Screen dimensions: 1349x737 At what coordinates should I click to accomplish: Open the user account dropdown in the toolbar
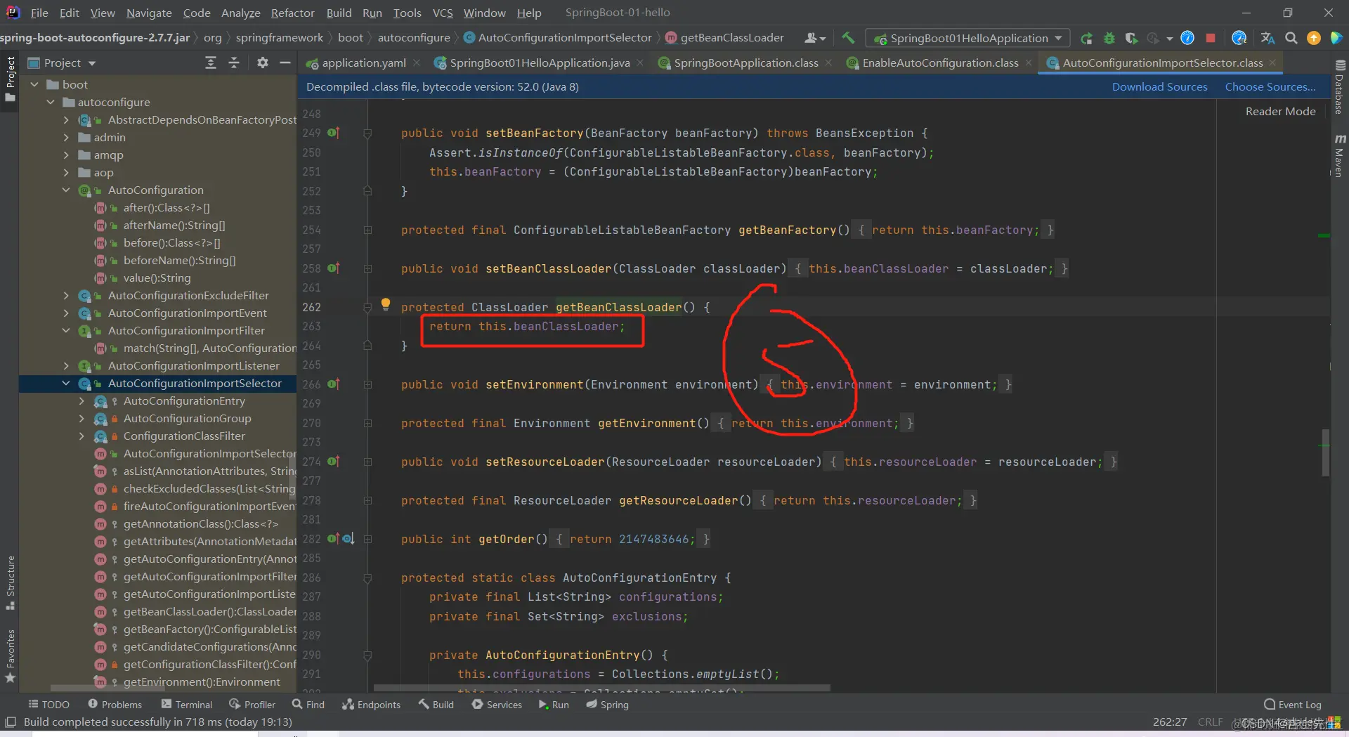click(x=815, y=38)
